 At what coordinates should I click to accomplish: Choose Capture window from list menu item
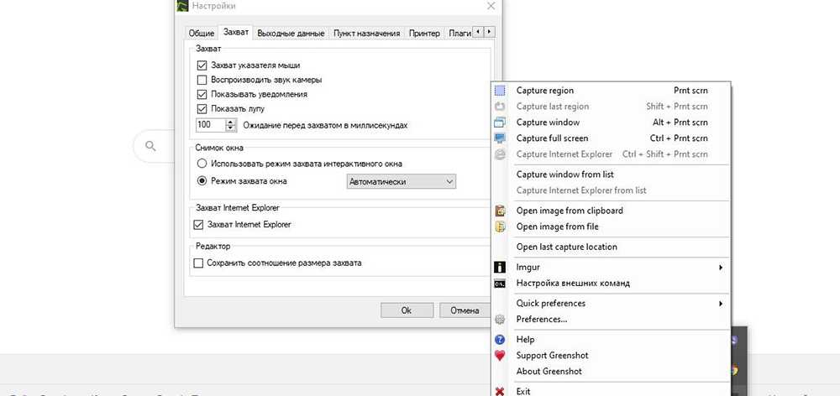pos(564,175)
